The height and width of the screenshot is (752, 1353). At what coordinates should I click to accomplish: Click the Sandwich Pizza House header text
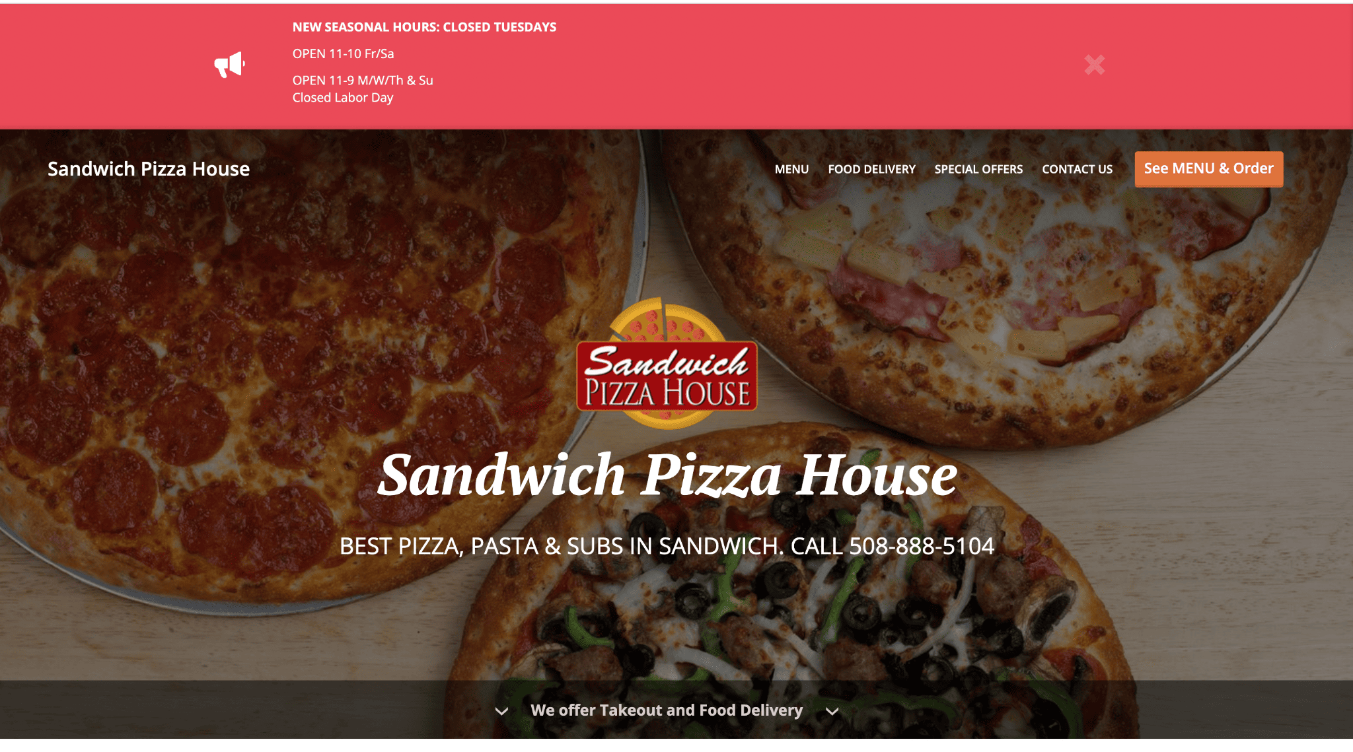pos(148,168)
